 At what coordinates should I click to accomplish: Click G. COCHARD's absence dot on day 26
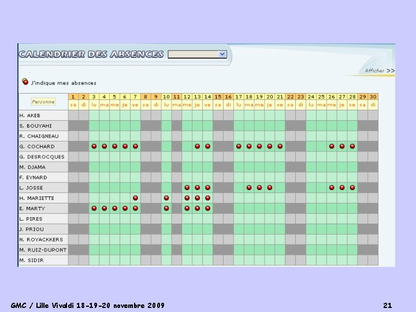tap(332, 146)
